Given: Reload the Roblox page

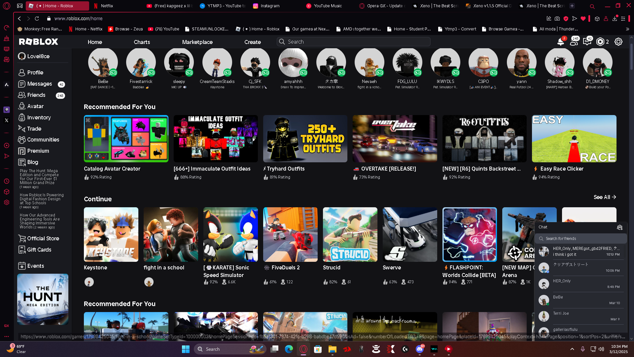Looking at the screenshot, I should 37,19.
